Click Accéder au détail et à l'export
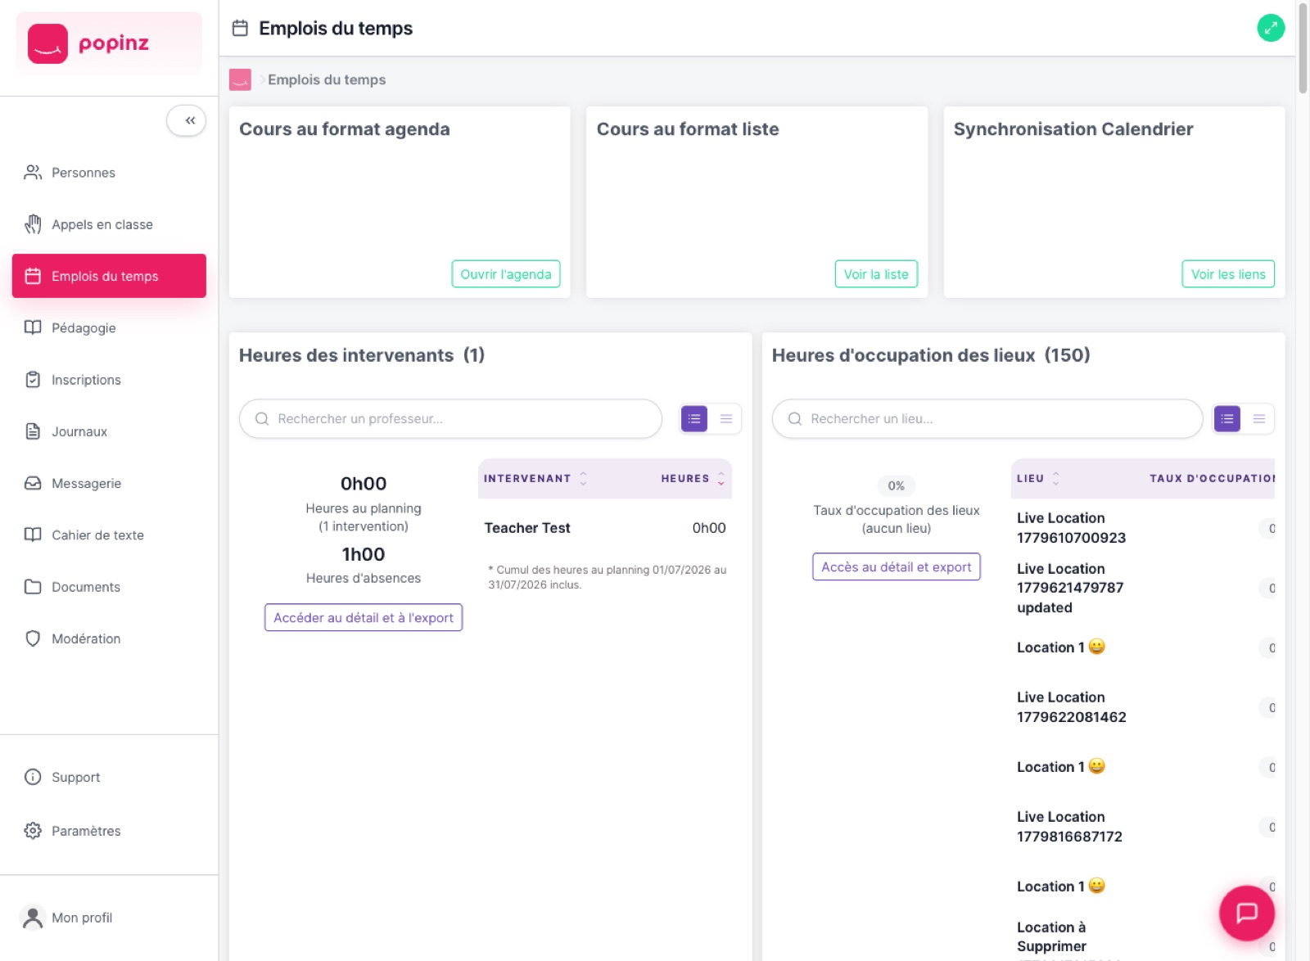Image resolution: width=1310 pixels, height=961 pixels. pyautogui.click(x=364, y=617)
